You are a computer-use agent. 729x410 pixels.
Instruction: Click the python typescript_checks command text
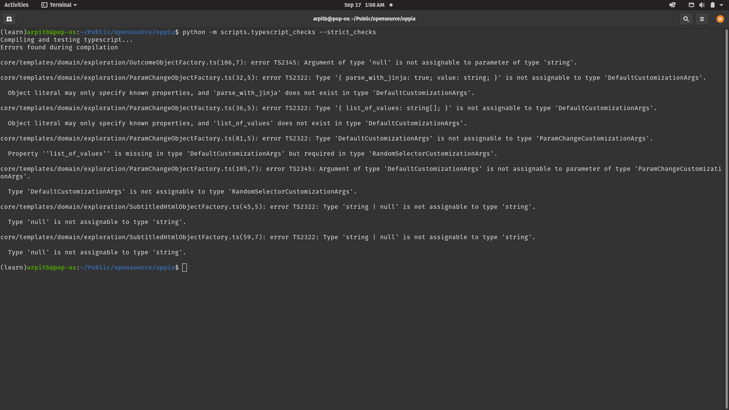[x=279, y=32]
